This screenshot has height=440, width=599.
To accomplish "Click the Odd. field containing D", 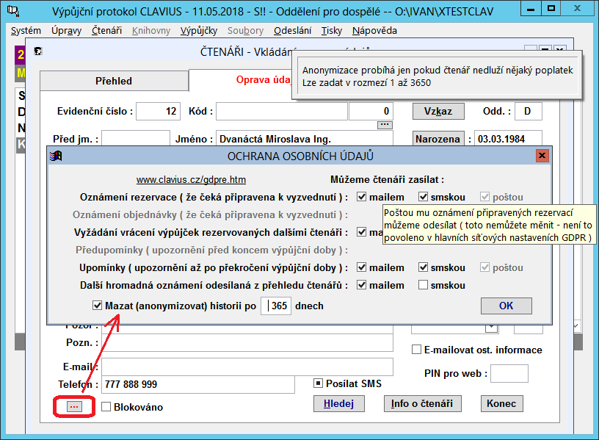I will [529, 111].
